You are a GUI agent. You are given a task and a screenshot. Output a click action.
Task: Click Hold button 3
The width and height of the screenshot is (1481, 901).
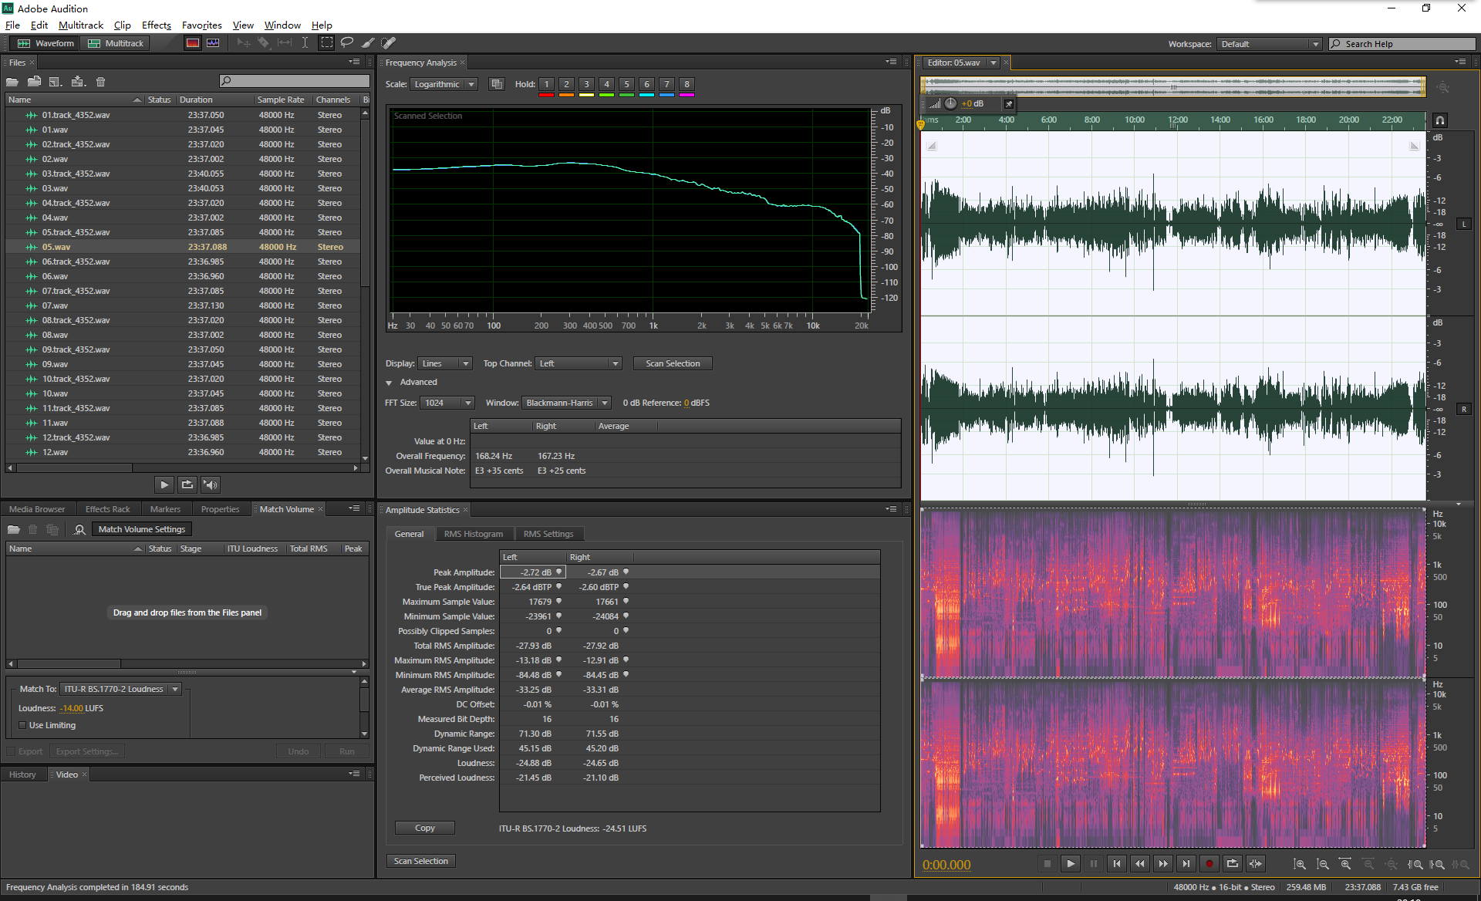[586, 85]
